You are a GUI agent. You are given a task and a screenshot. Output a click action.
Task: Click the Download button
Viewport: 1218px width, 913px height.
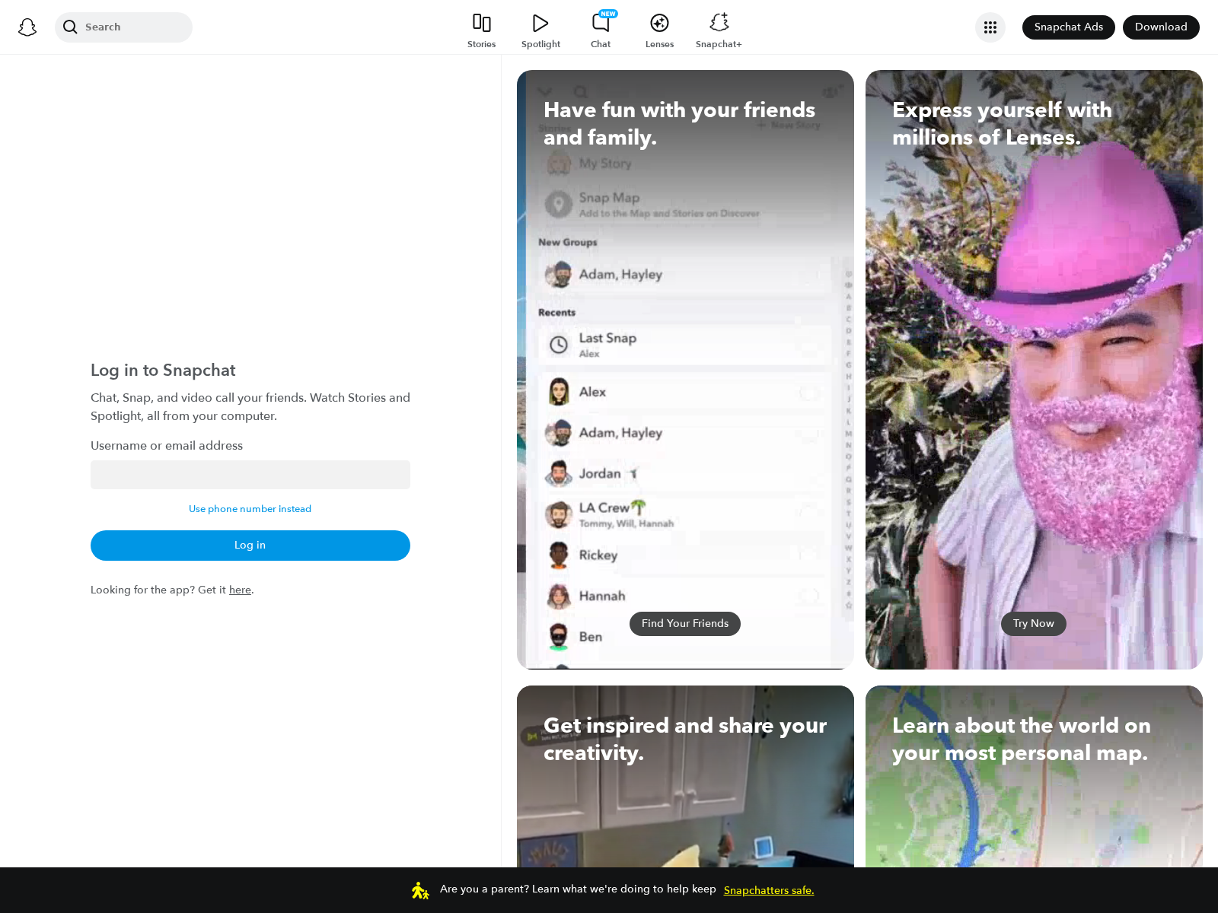pos(1160,27)
